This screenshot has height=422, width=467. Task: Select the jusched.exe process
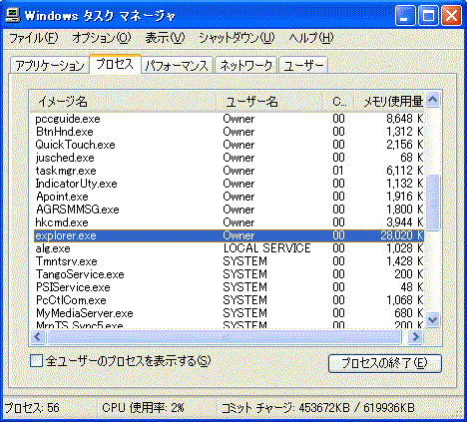coord(230,158)
